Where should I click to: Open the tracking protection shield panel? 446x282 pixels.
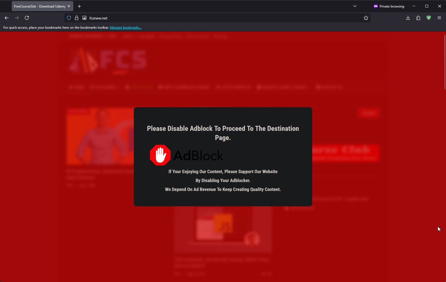69,18
